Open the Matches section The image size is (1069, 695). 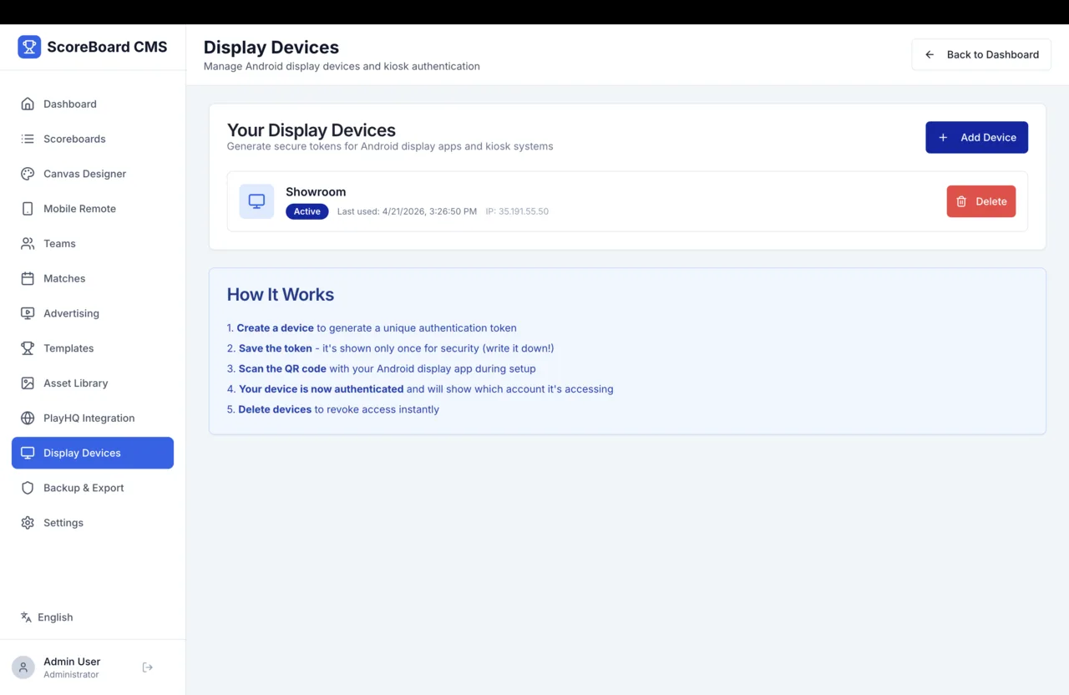64,278
